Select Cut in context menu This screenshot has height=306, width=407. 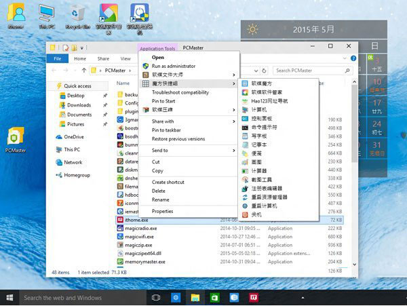[x=189, y=162]
